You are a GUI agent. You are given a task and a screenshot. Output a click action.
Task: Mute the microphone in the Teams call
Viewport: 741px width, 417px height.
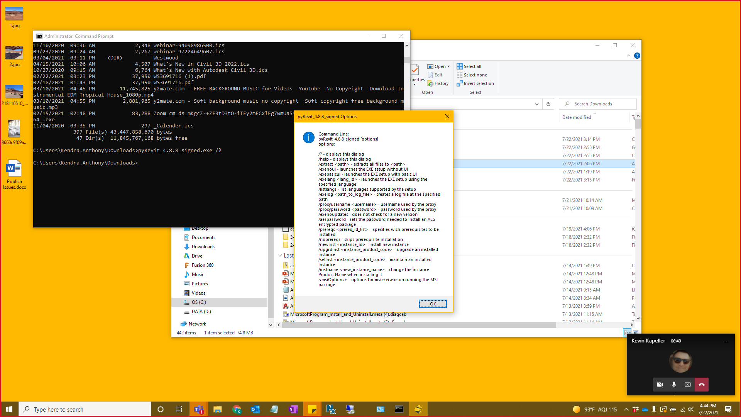(674, 385)
